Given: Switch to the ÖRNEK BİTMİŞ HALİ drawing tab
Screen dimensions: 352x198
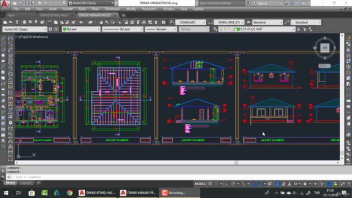Looking at the screenshot, I should 54,15.
